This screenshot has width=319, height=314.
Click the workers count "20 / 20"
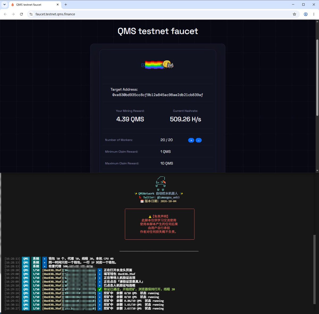(x=167, y=140)
